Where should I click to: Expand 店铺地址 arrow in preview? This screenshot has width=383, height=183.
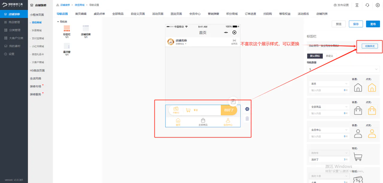pyautogui.click(x=186, y=44)
